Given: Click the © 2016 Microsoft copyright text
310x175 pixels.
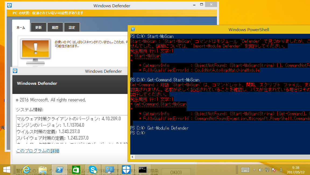Looking at the screenshot, I should 51,100.
